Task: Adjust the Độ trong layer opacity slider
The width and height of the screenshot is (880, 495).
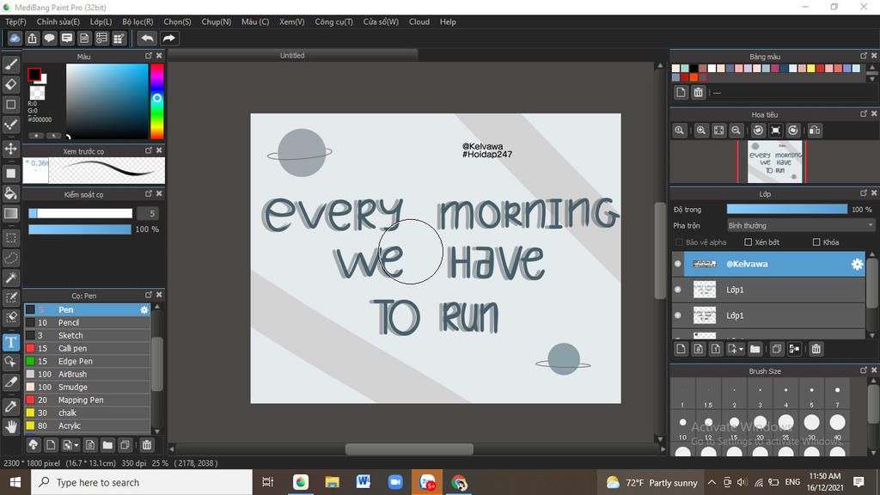Action: pos(787,210)
